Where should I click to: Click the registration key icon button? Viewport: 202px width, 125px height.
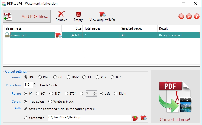[x=189, y=16]
